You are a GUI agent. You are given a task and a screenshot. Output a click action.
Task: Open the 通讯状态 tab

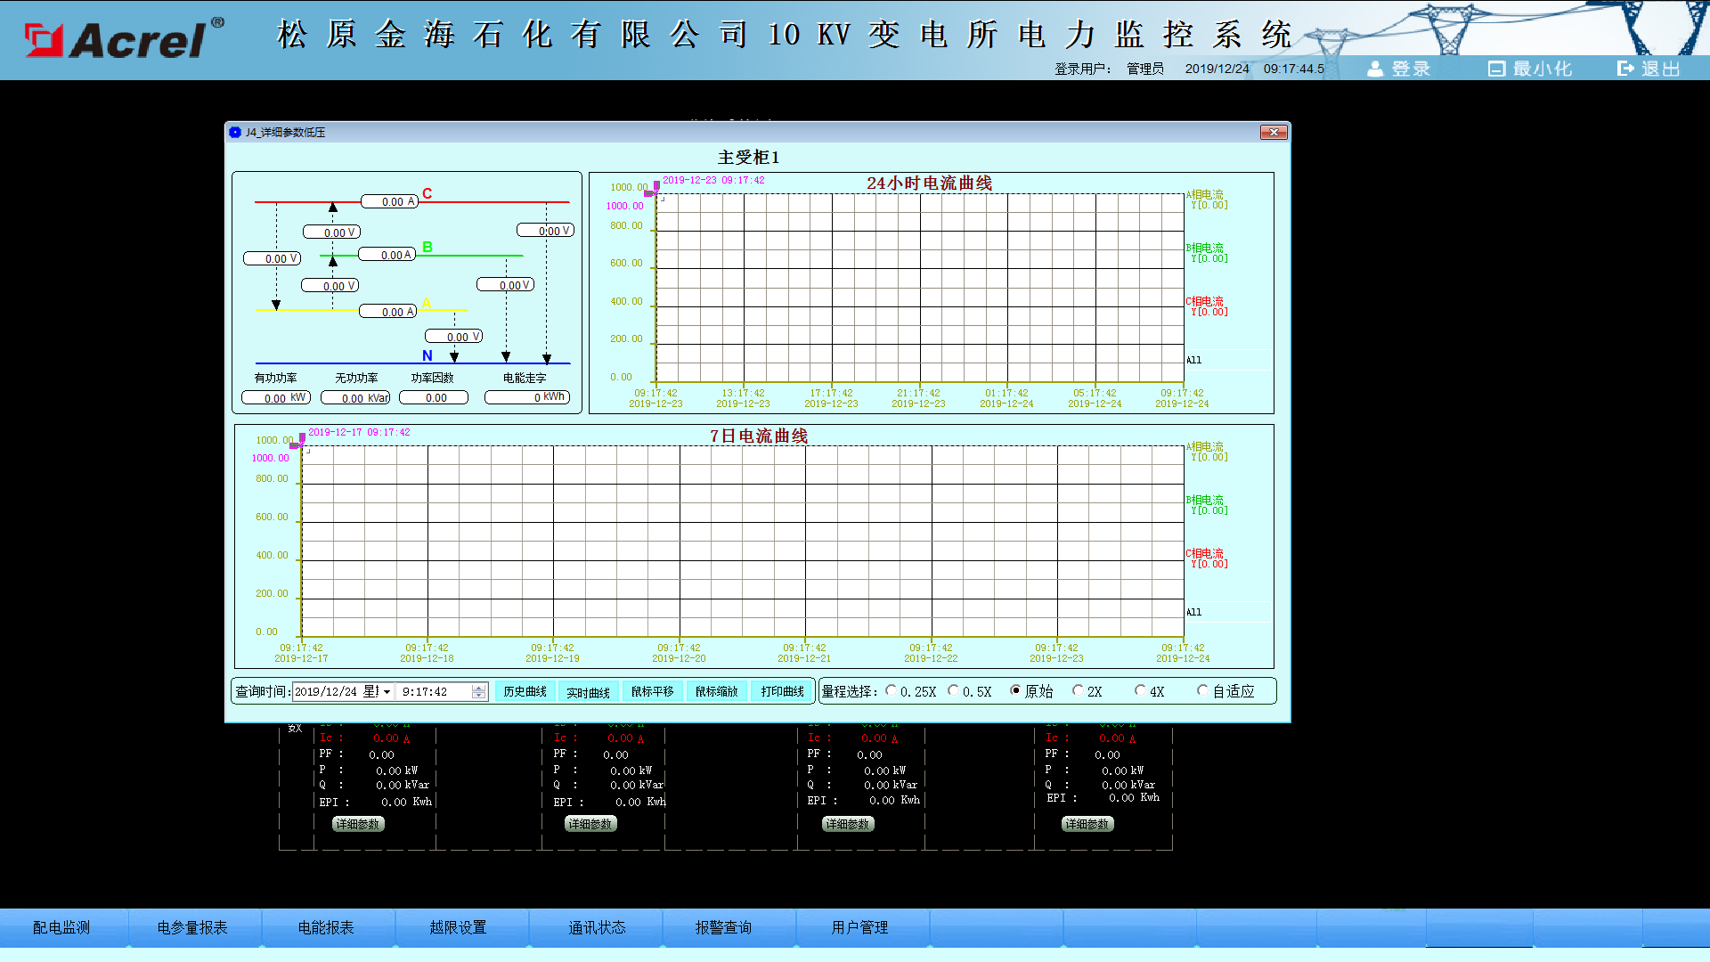click(x=594, y=927)
